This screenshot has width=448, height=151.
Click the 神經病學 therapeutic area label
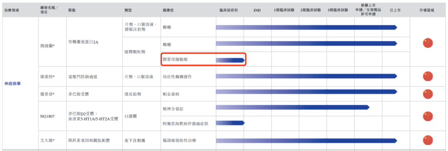12,84
